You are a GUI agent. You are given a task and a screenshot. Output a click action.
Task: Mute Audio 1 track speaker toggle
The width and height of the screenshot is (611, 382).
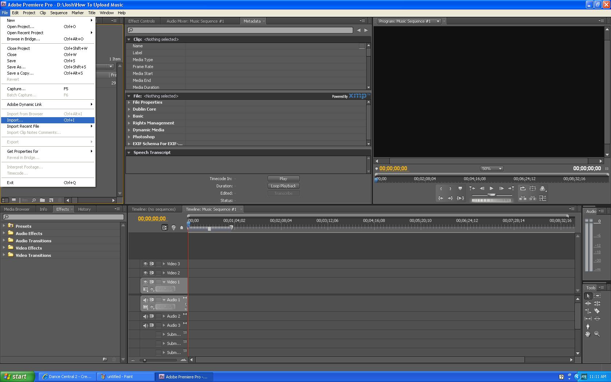145,300
